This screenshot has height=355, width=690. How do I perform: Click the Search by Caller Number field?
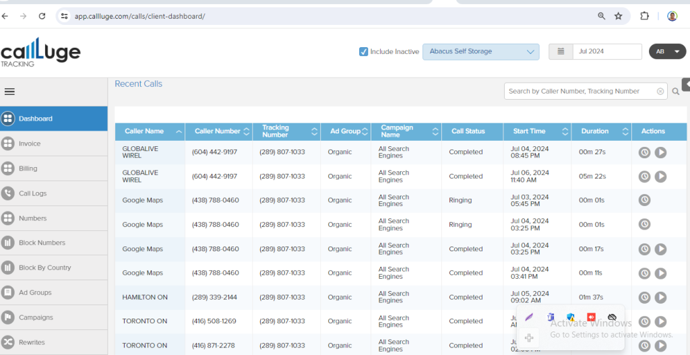pyautogui.click(x=579, y=92)
